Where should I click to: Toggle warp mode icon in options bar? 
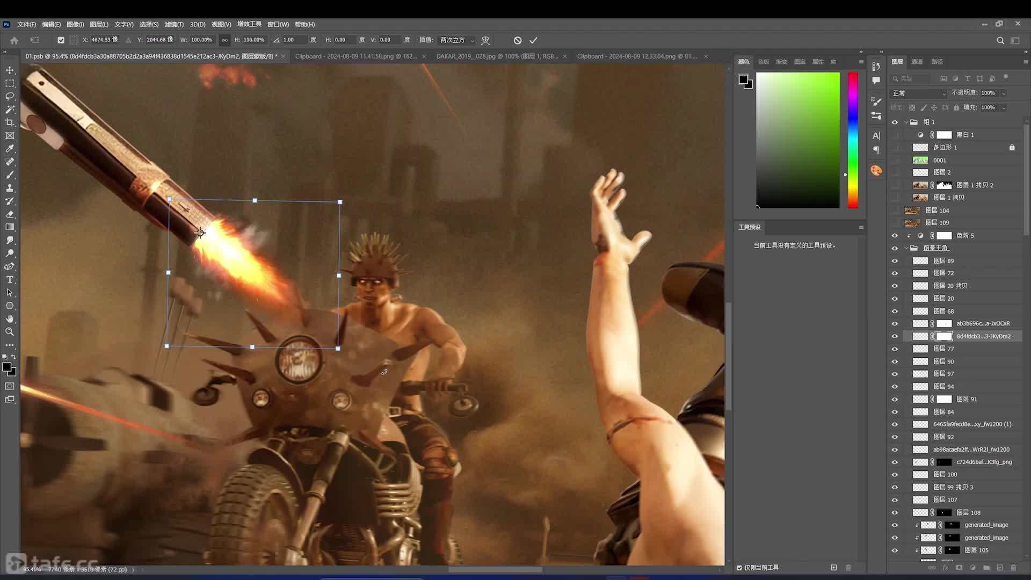[485, 40]
